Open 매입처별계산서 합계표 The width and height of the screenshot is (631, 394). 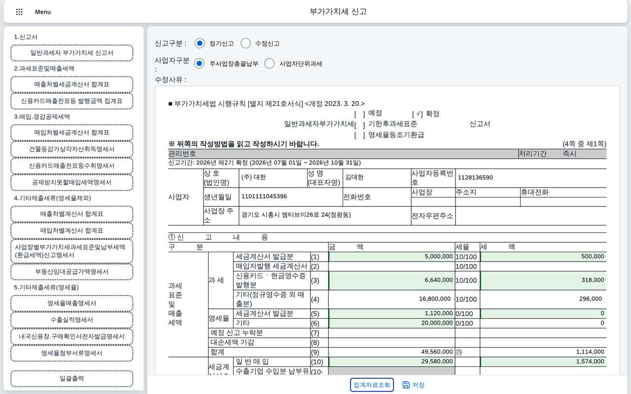pos(71,230)
